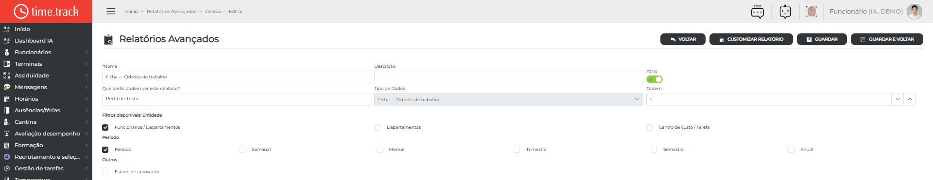Expand the Gestão de tarefas submenu chevron

[x=86, y=168]
